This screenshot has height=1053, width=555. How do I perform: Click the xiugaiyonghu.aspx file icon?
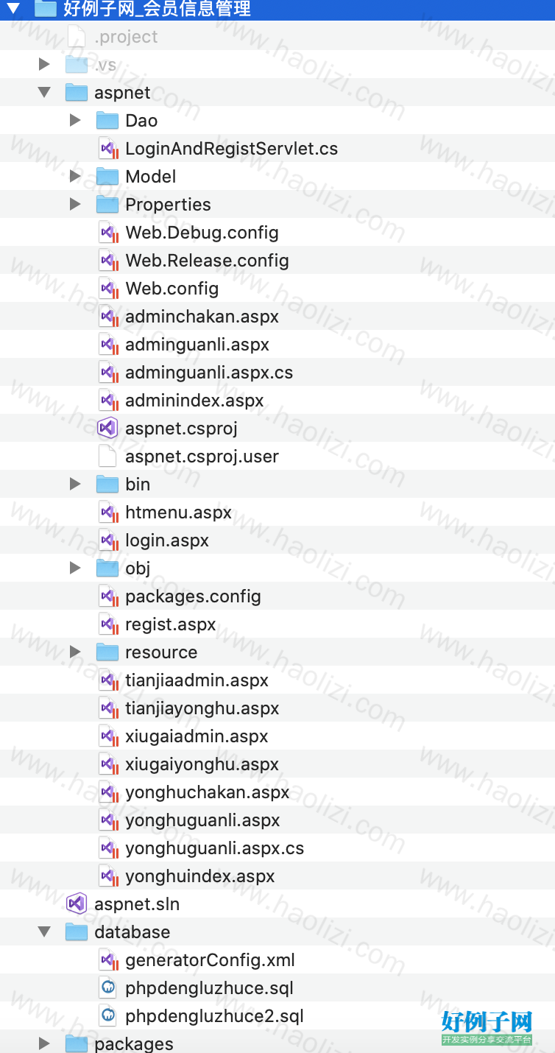(x=108, y=764)
